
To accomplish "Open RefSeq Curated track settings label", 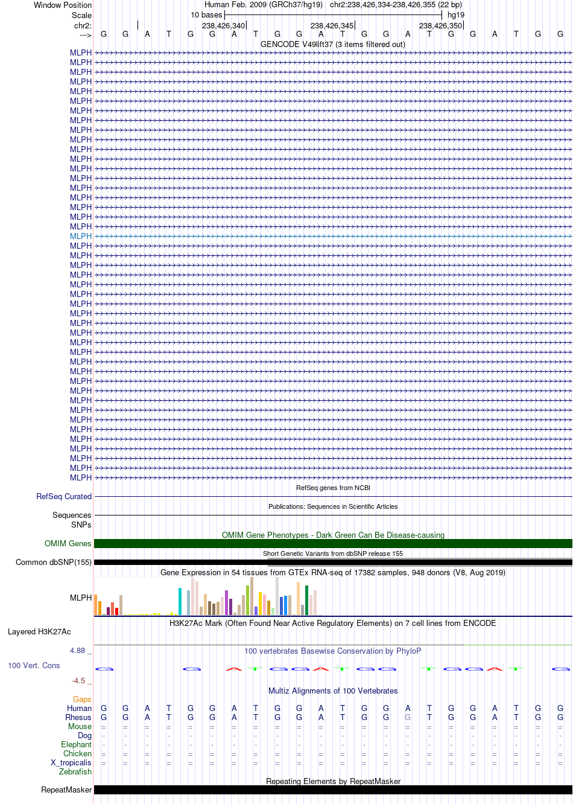I will [64, 496].
